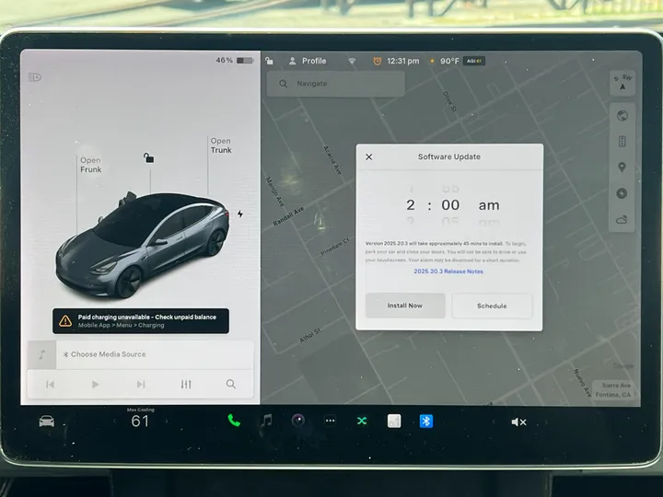Image resolution: width=663 pixels, height=497 pixels.
Task: Tap the compass orientation button
Action: click(622, 83)
